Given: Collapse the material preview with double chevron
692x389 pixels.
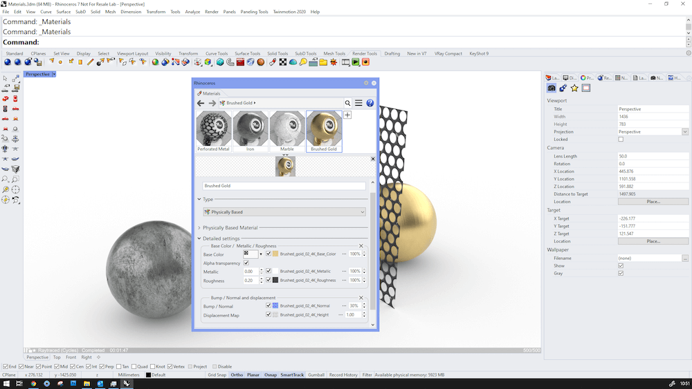Looking at the screenshot, I should 285,155.
